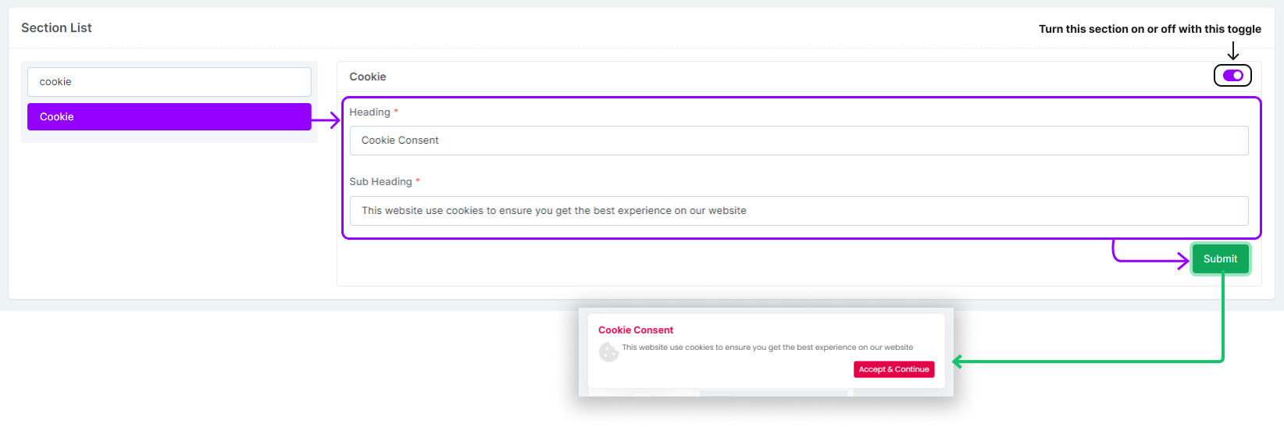
Task: Click the cookie icon in consent popup
Action: pos(608,352)
